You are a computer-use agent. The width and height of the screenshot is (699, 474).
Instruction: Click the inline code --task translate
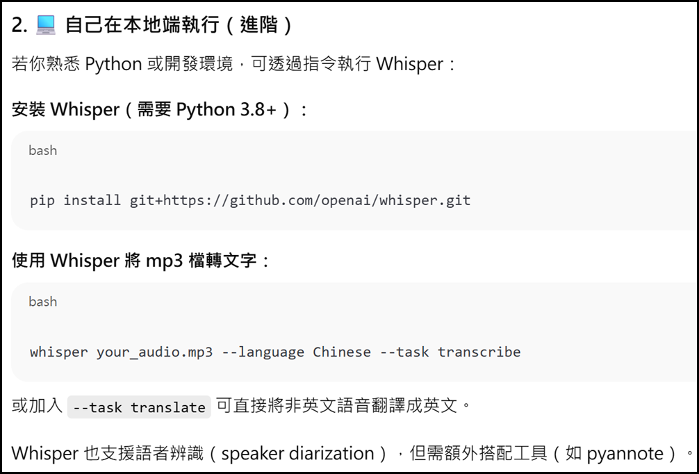tap(139, 407)
